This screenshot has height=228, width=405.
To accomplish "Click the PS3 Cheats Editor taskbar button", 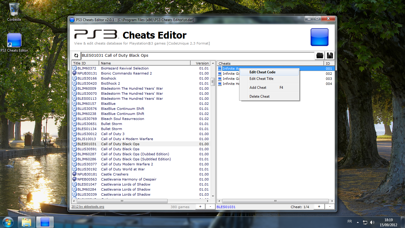I will (45, 222).
